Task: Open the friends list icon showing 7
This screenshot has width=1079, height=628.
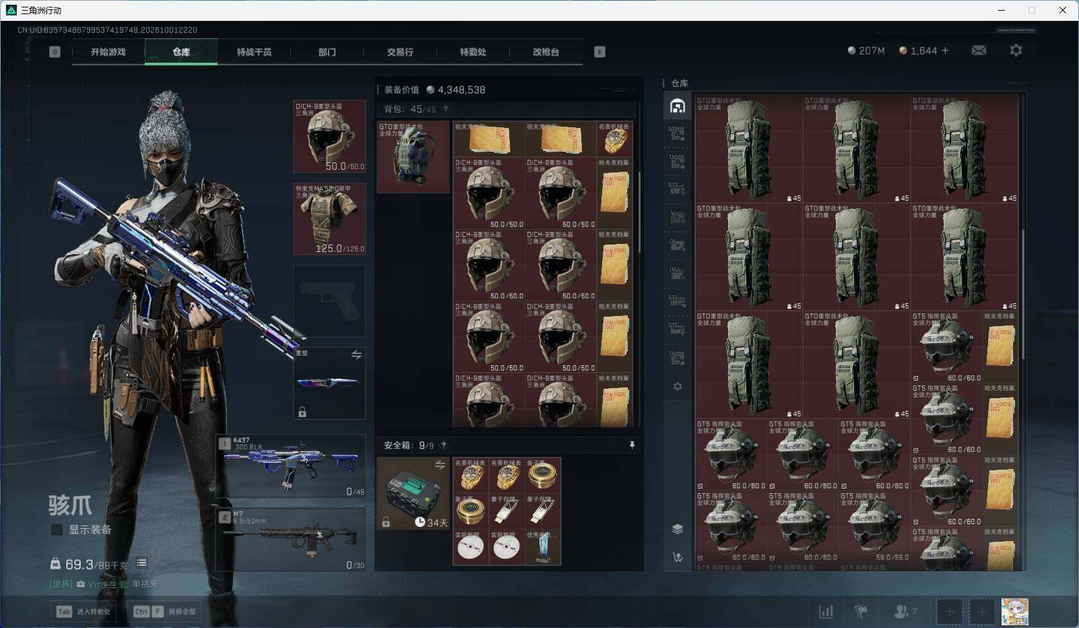Action: (x=905, y=611)
